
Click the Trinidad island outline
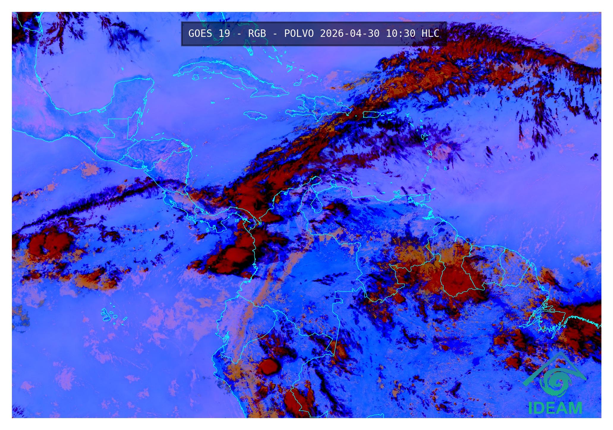pyautogui.click(x=427, y=198)
